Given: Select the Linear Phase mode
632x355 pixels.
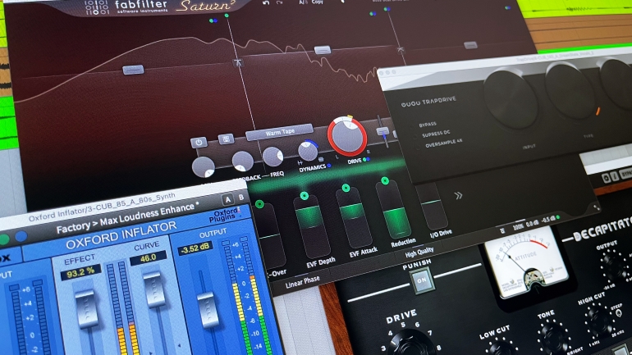Looking at the screenshot, I should (302, 282).
